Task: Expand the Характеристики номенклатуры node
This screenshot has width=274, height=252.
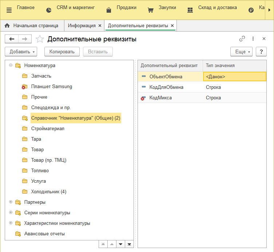Action: click(11, 223)
